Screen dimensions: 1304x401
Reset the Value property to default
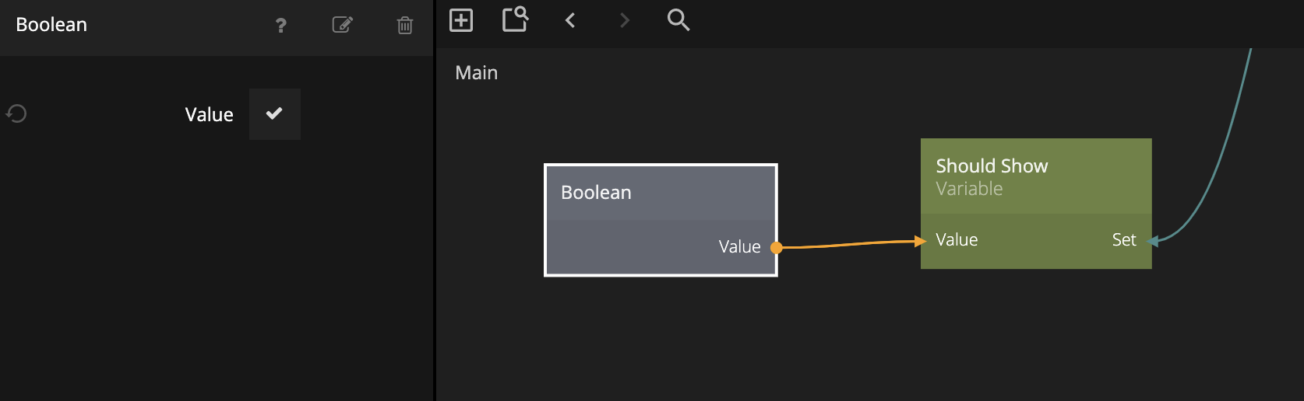click(16, 114)
